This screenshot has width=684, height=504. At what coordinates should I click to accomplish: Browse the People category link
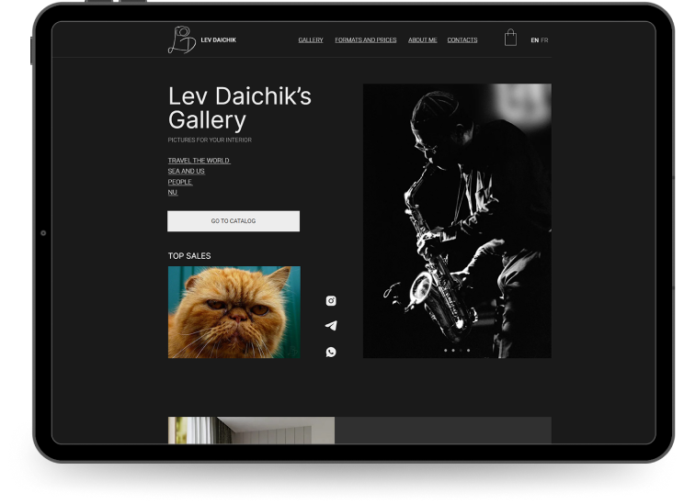[x=179, y=182]
